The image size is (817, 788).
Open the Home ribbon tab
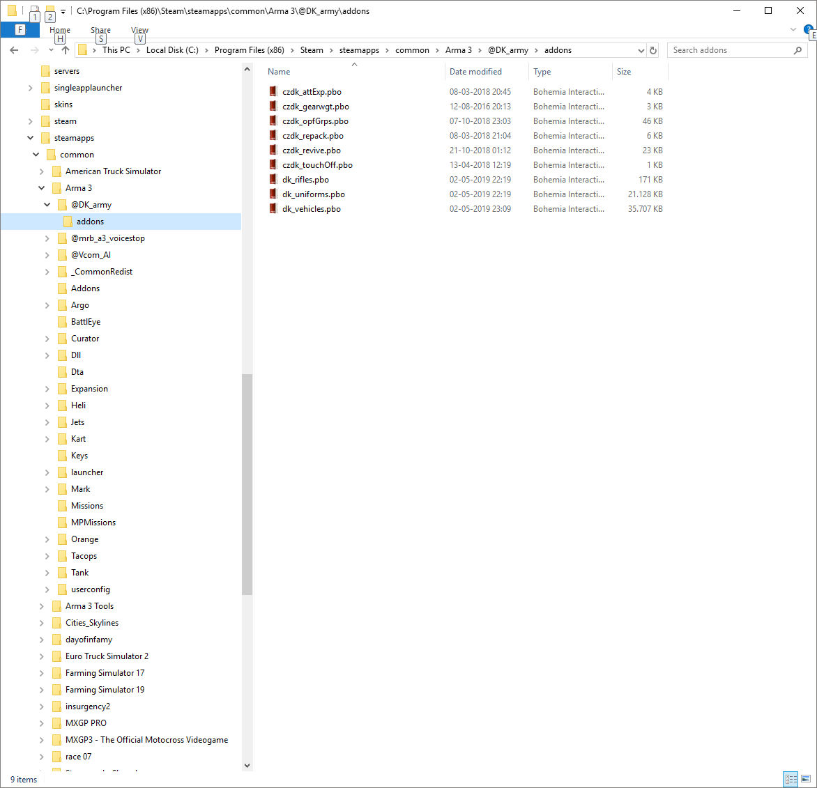click(60, 30)
